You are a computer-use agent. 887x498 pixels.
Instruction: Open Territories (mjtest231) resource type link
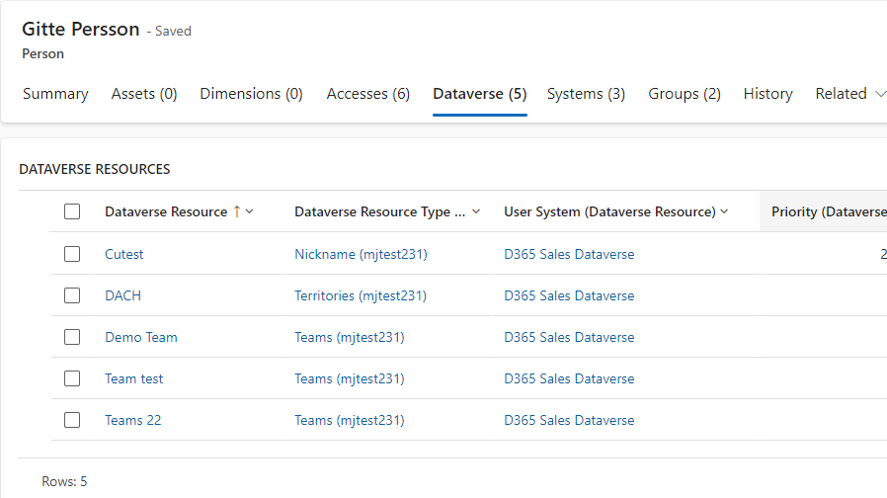360,295
